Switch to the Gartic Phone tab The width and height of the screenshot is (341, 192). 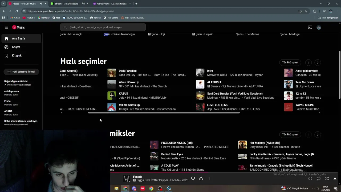pyautogui.click(x=112, y=4)
